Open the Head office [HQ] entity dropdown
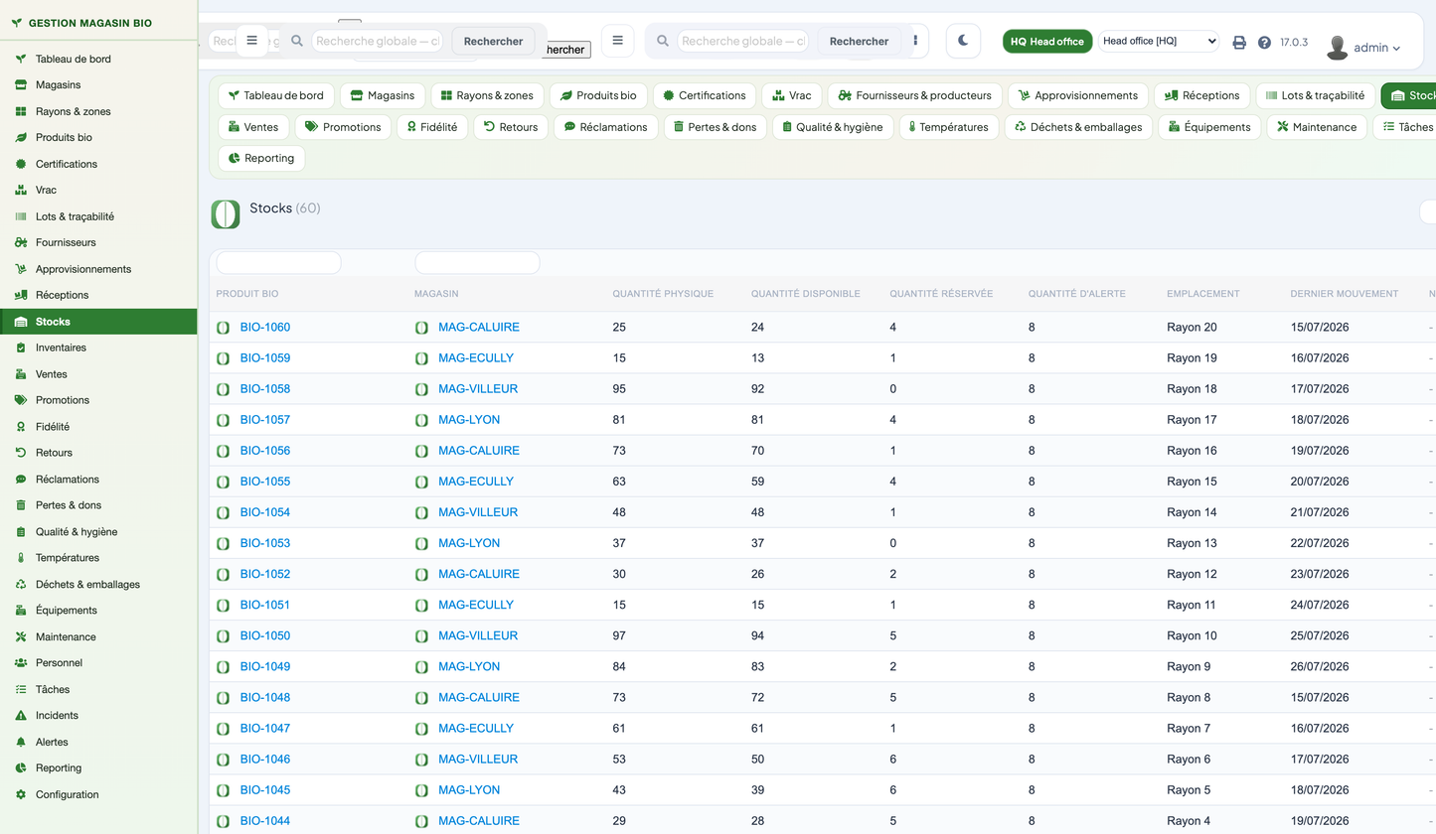Screen dimensions: 1436x834 [x=1159, y=41]
